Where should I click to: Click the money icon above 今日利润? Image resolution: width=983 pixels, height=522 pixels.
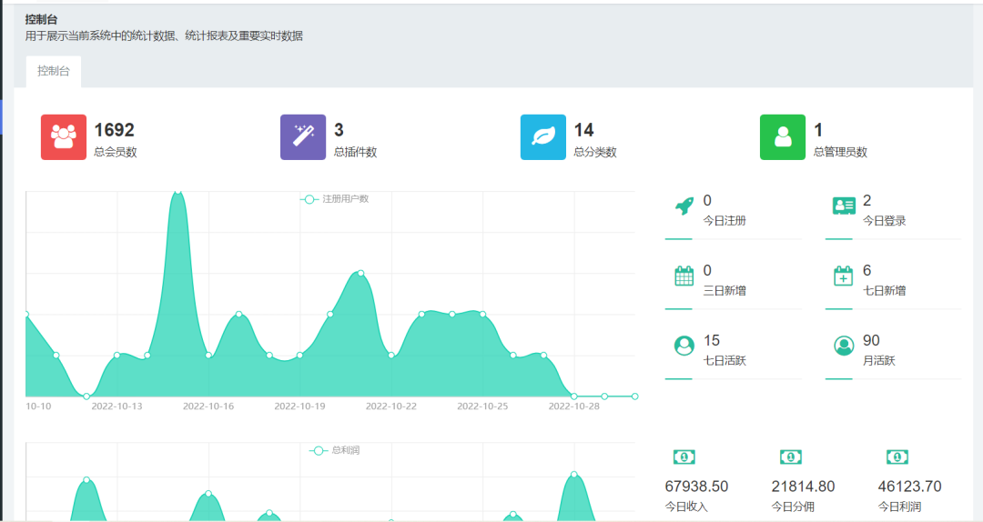pyautogui.click(x=897, y=457)
